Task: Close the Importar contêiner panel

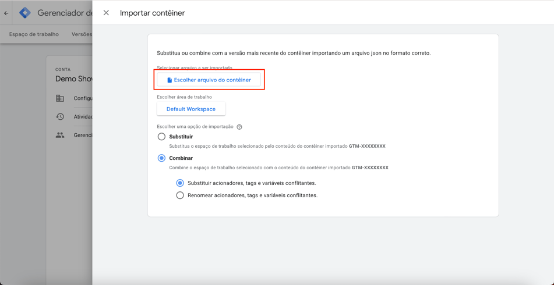Action: (106, 13)
